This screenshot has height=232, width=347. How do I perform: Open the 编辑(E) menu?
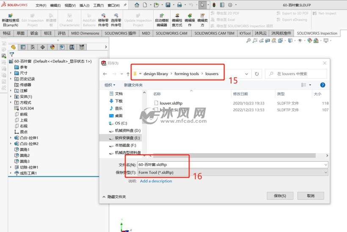coord(55,6)
